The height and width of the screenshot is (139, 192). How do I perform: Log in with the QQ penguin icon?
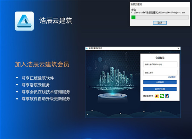click(167, 96)
